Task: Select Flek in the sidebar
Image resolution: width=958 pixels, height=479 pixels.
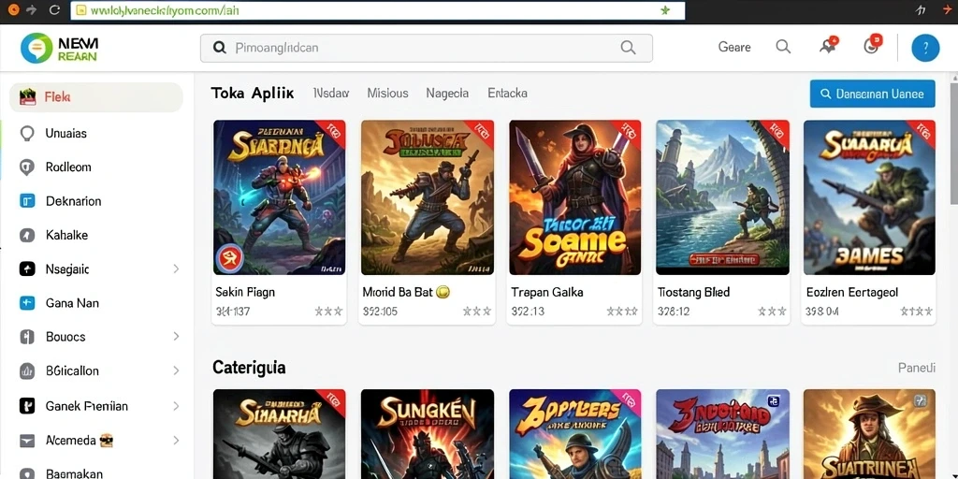Action: pyautogui.click(x=96, y=97)
